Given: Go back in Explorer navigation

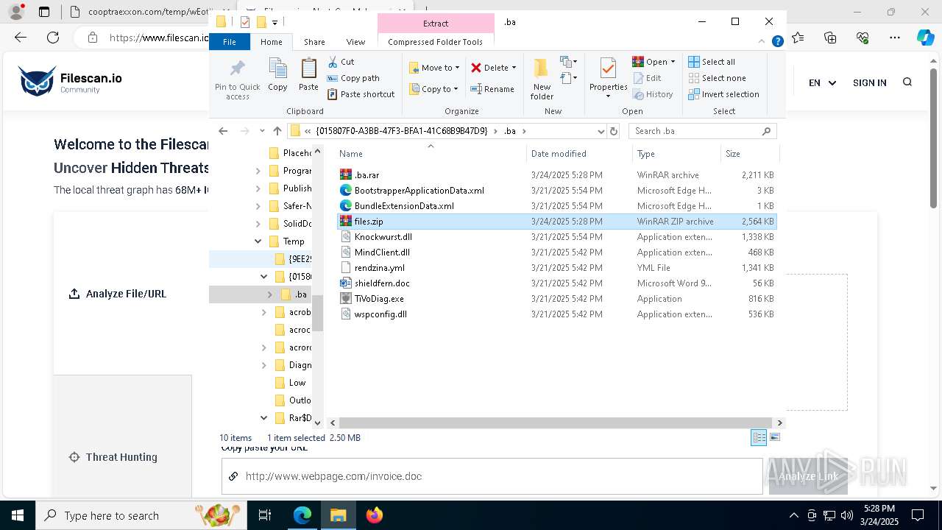Looking at the screenshot, I should pos(223,131).
